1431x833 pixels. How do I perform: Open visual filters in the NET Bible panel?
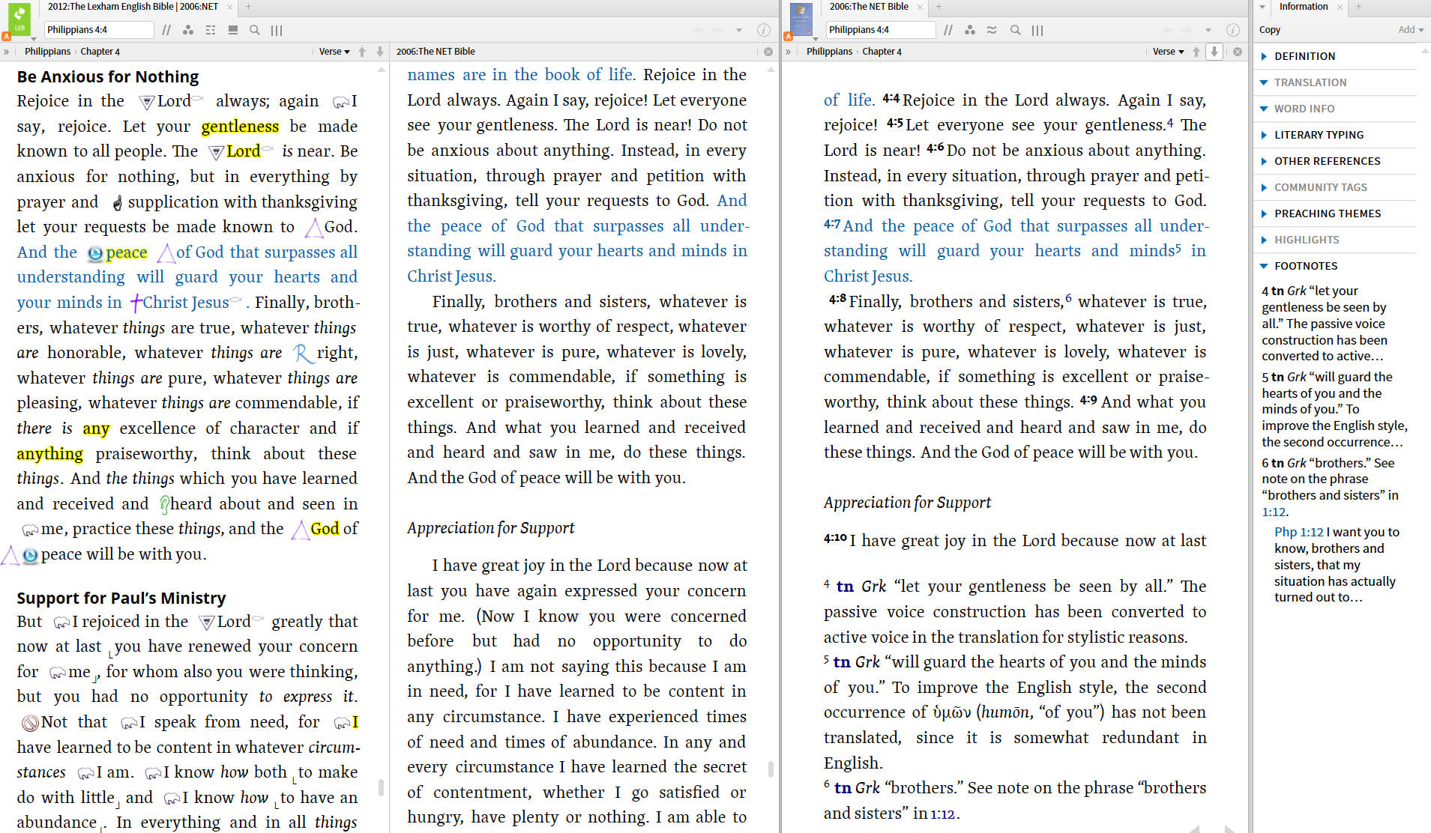point(970,30)
